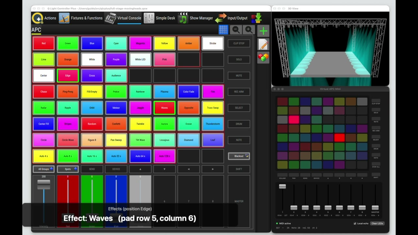This screenshot has height=235, width=418.
Task: Open the pencil edit mode icon
Action: pyautogui.click(x=263, y=44)
